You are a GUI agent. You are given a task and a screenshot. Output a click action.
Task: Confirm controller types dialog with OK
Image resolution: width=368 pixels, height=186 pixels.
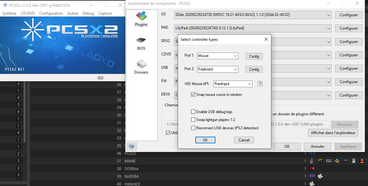tap(205, 140)
